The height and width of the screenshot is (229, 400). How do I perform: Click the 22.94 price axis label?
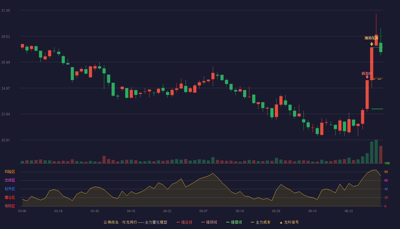click(5, 114)
